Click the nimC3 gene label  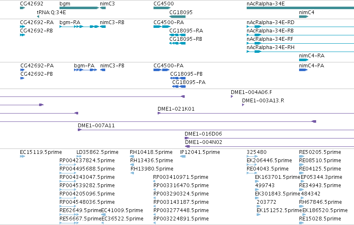coord(107,4)
